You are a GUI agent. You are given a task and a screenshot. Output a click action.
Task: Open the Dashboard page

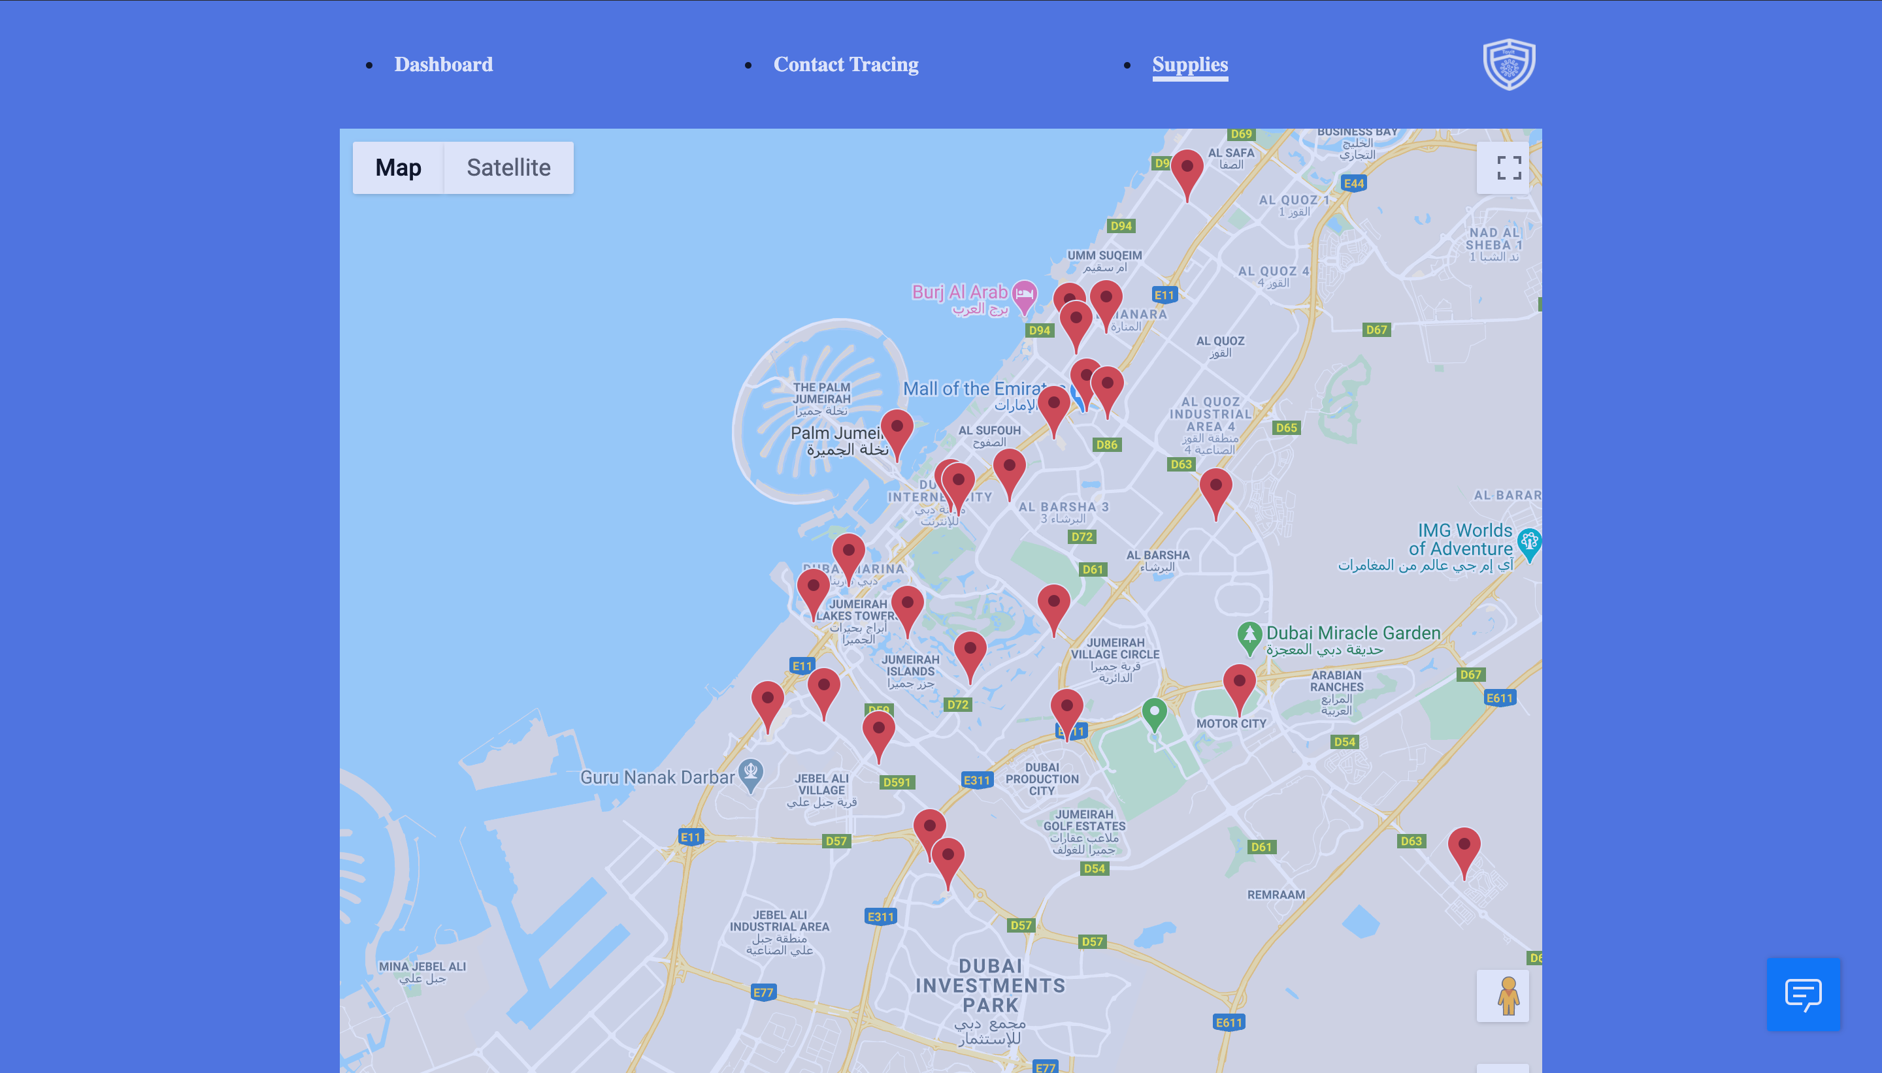point(443,65)
